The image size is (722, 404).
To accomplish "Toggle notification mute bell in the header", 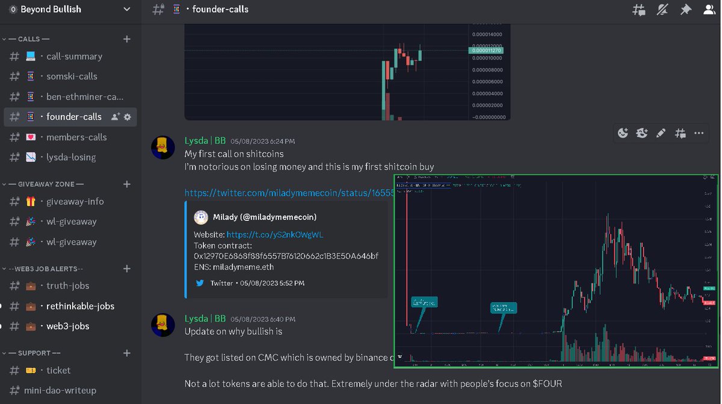I will click(662, 10).
